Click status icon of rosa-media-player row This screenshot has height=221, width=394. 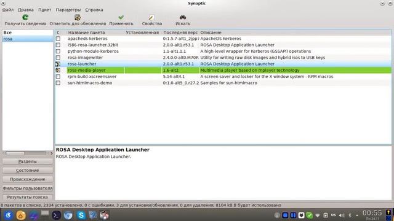click(x=58, y=70)
